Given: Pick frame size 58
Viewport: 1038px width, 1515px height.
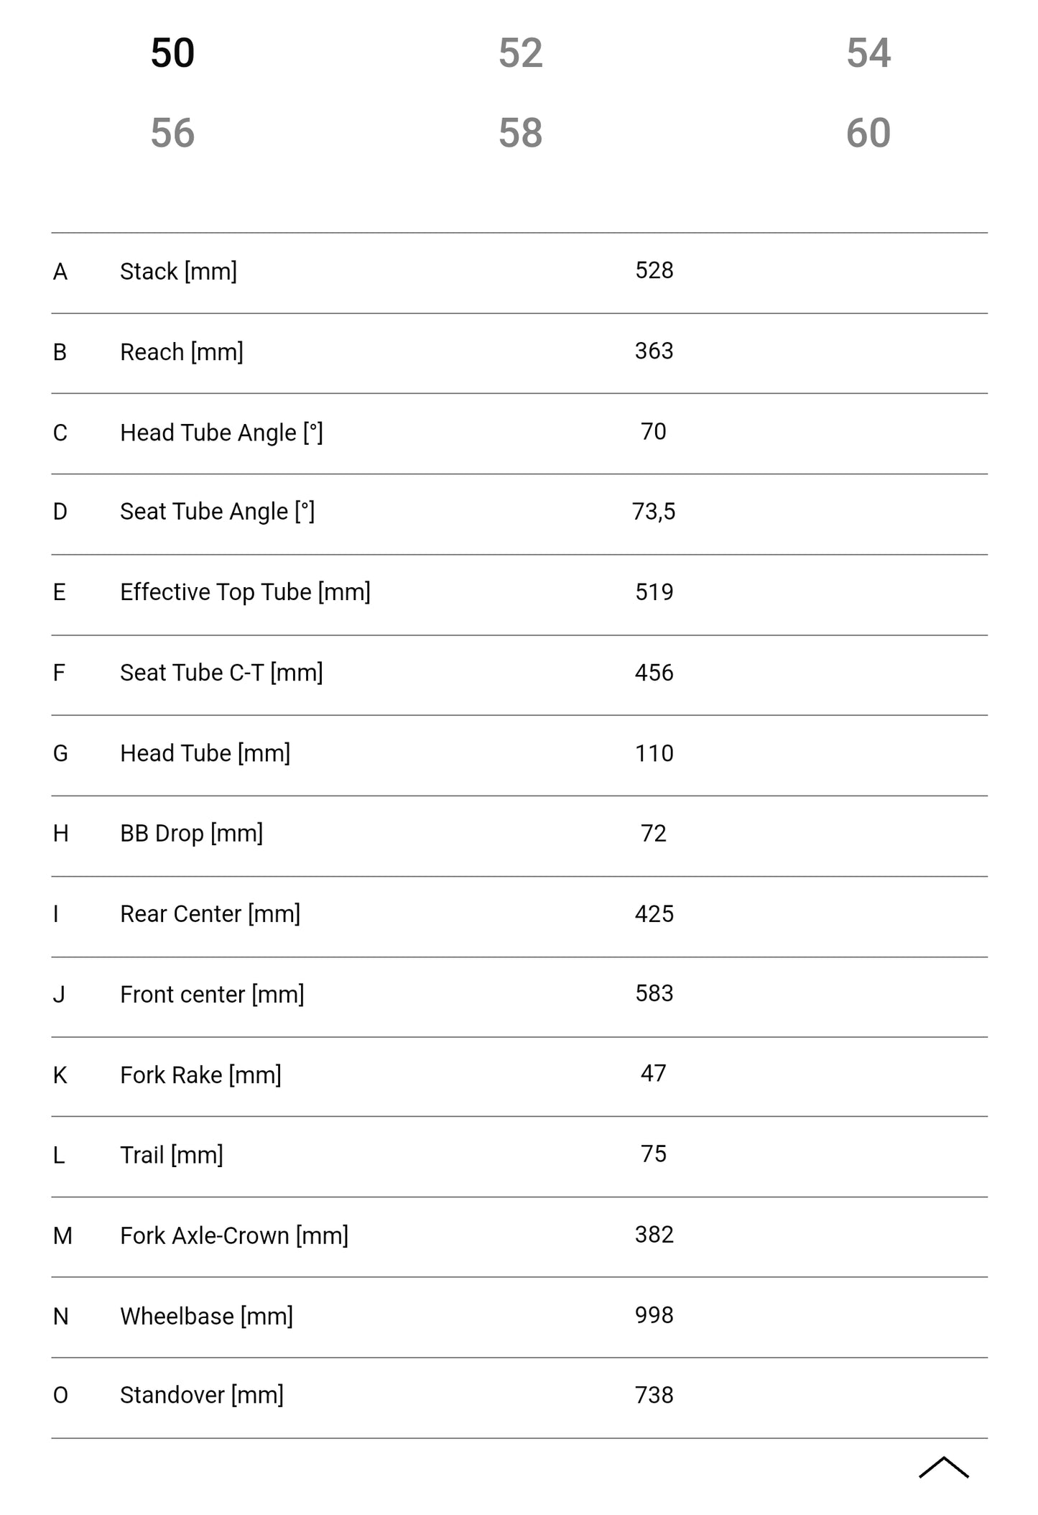Looking at the screenshot, I should pos(520,133).
